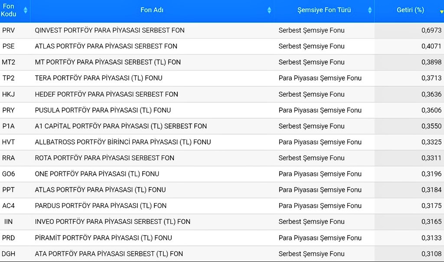Select fund code GO6

[x=9, y=174]
